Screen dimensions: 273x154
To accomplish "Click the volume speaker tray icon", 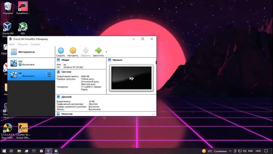I will pos(244,151).
